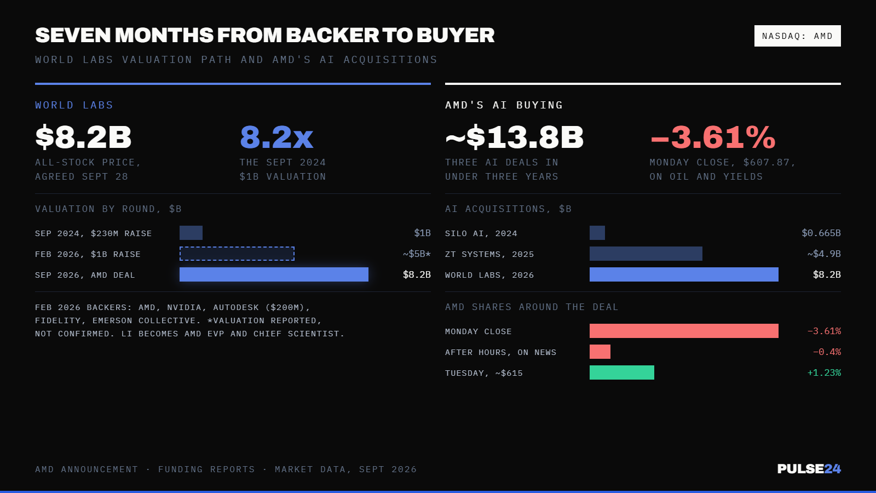
Task: Click the 'AMD'S AI BUYING' section heading
Action: 504,105
